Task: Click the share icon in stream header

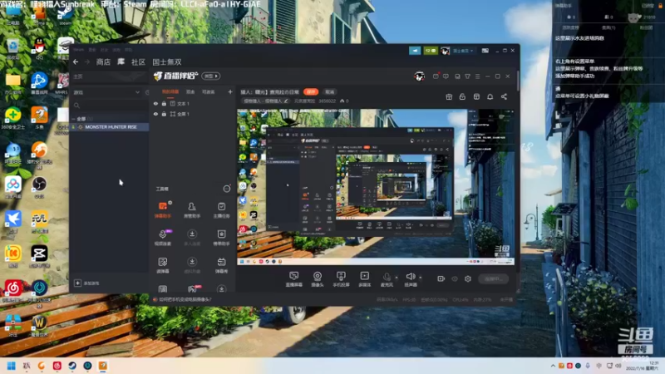Action: click(504, 96)
